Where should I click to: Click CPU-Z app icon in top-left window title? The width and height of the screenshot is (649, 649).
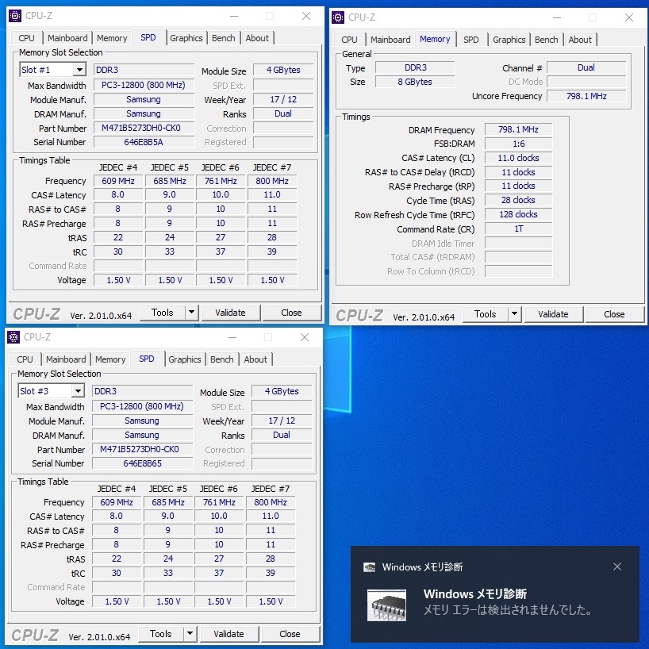(15, 16)
